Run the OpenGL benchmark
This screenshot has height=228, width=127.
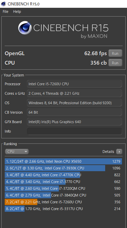point(115,53)
